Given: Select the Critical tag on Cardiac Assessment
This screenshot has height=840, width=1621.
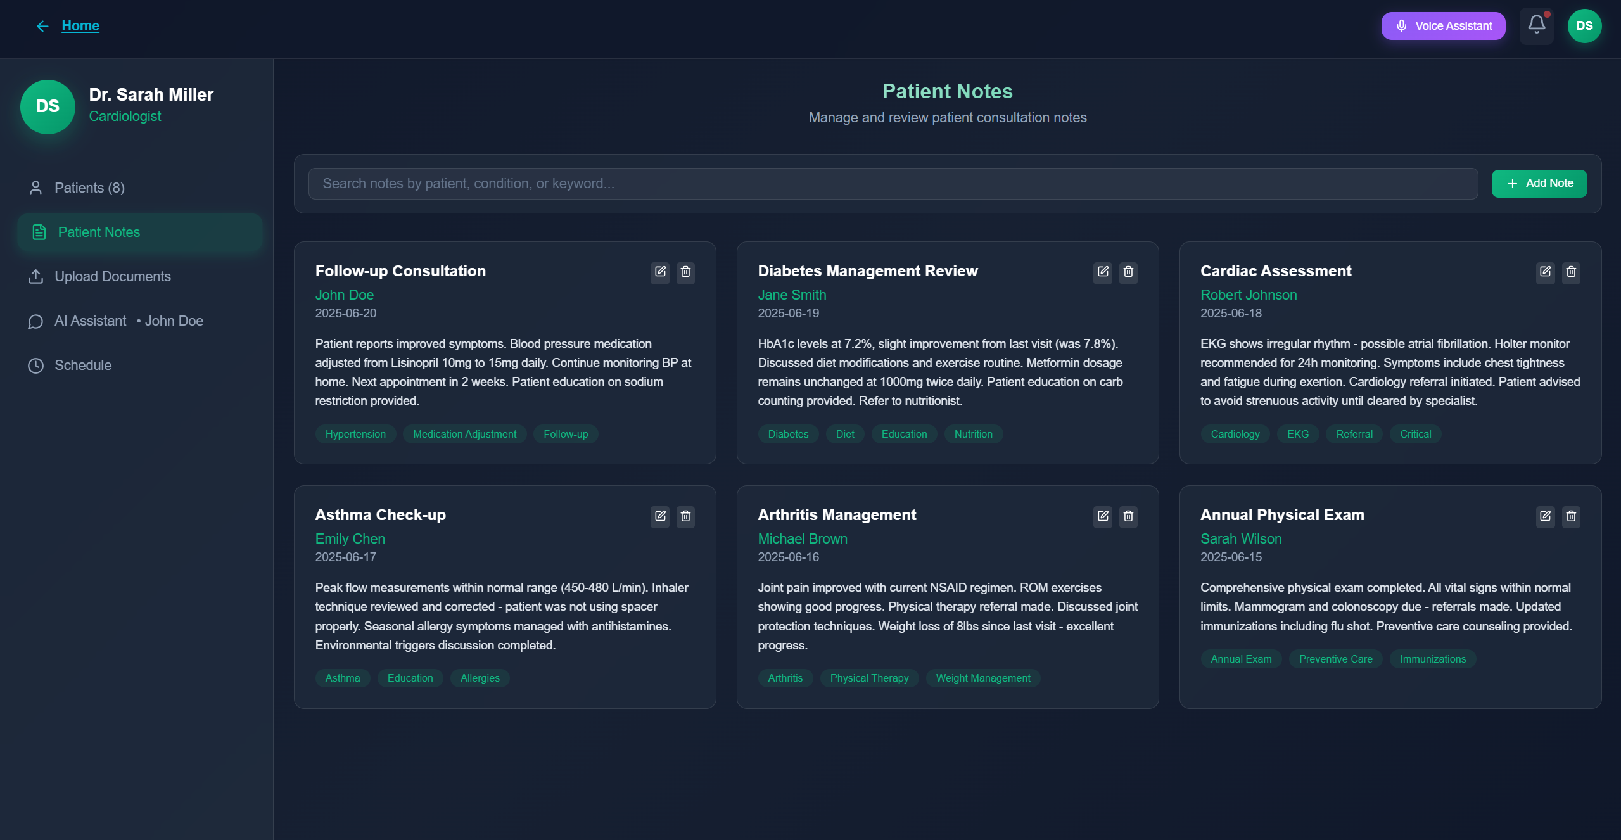Looking at the screenshot, I should (1415, 435).
